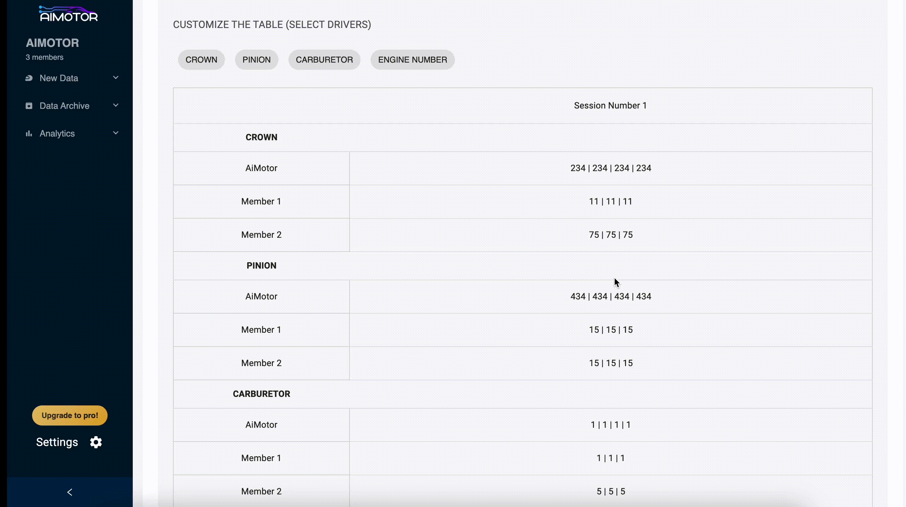906x507 pixels.
Task: Open the Settings link
Action: click(57, 442)
